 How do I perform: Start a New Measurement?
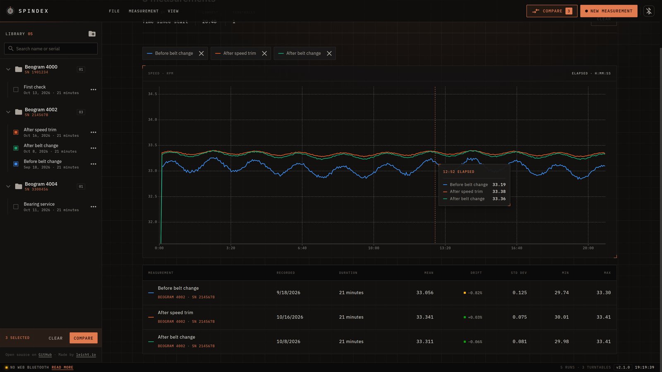coord(609,11)
